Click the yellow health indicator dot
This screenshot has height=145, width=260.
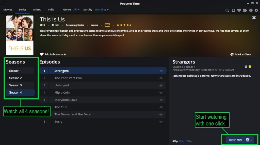click(250, 67)
